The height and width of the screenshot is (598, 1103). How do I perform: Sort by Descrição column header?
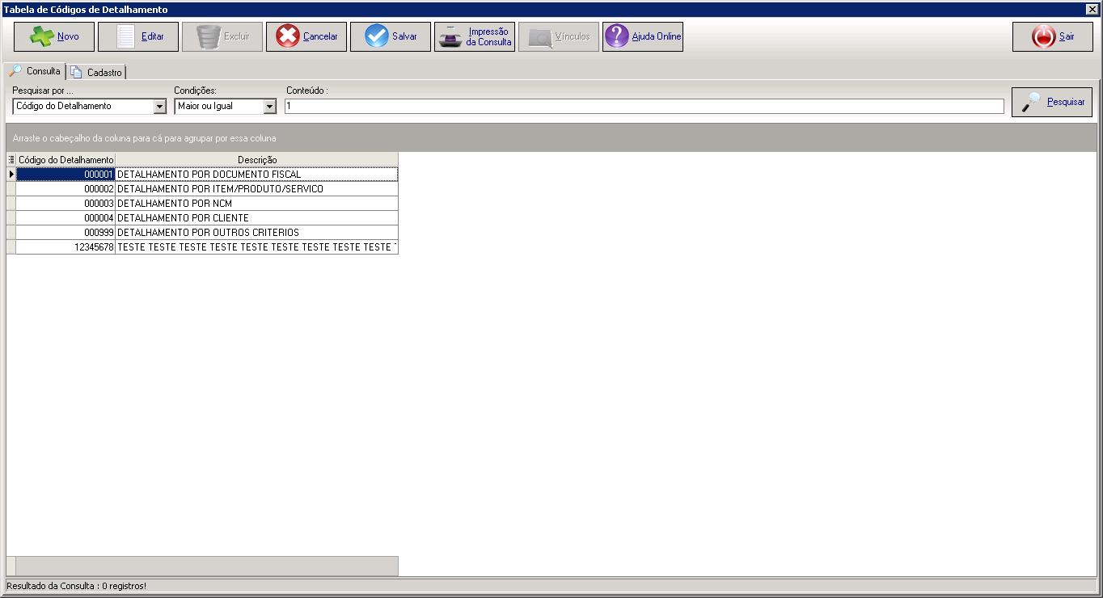257,160
